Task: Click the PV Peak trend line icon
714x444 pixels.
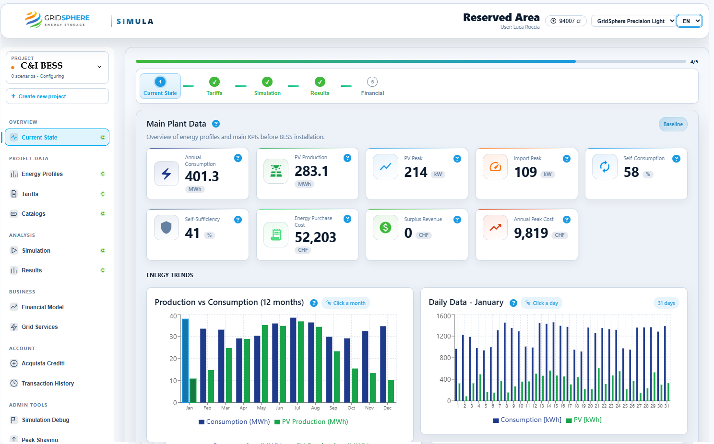Action: pyautogui.click(x=385, y=167)
